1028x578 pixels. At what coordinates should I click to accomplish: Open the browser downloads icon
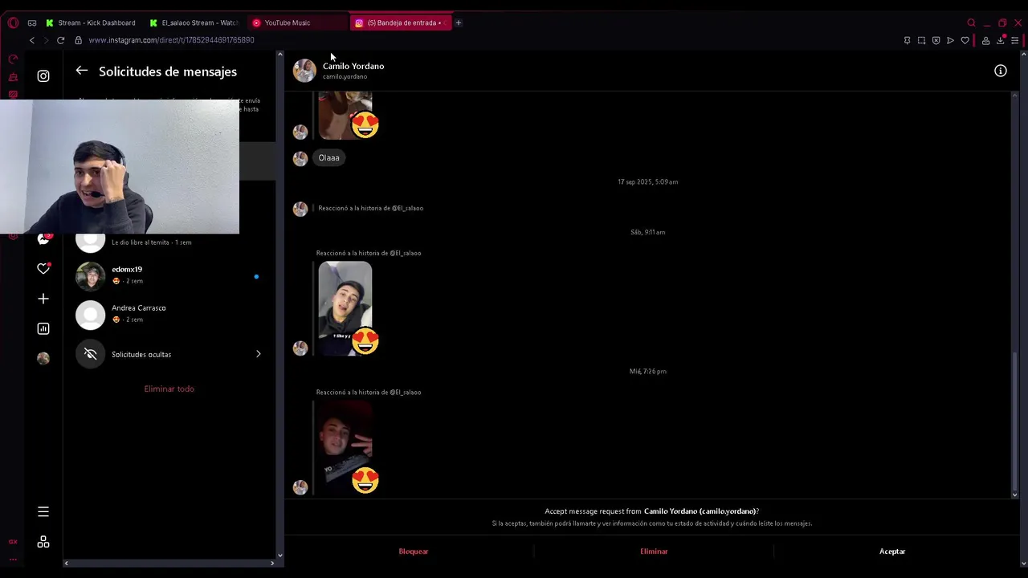click(1001, 40)
